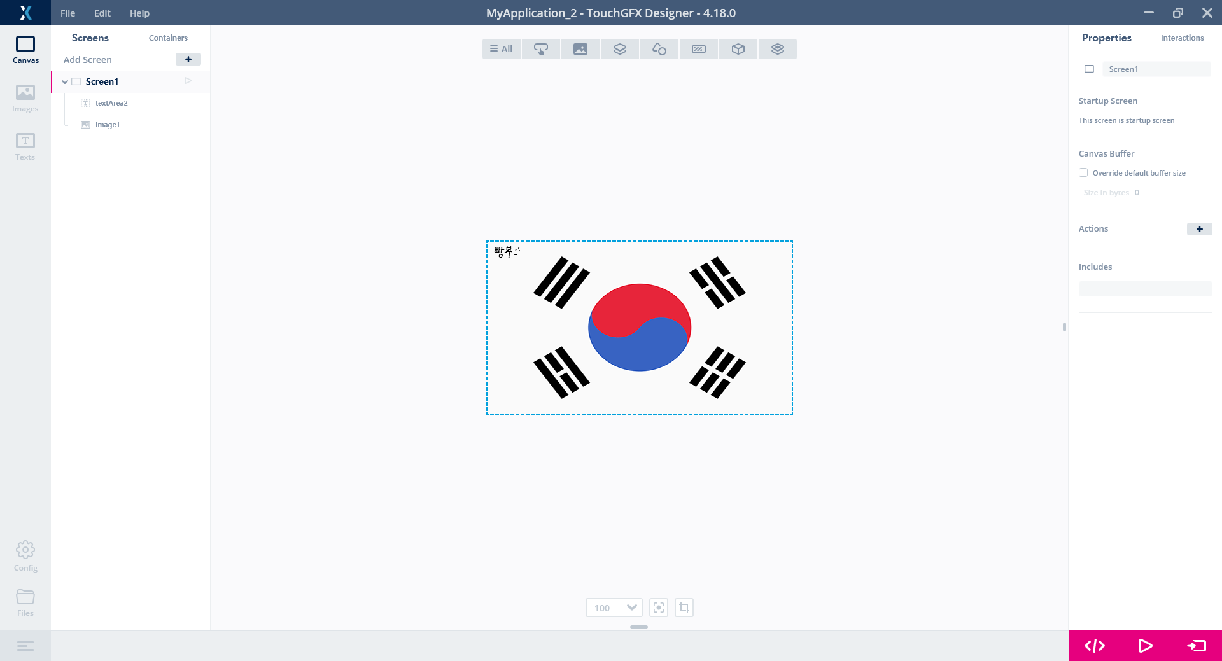Click the Generate Code icon

[1095, 646]
